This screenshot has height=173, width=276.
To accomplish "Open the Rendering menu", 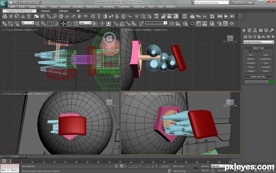I will [x=109, y=7].
